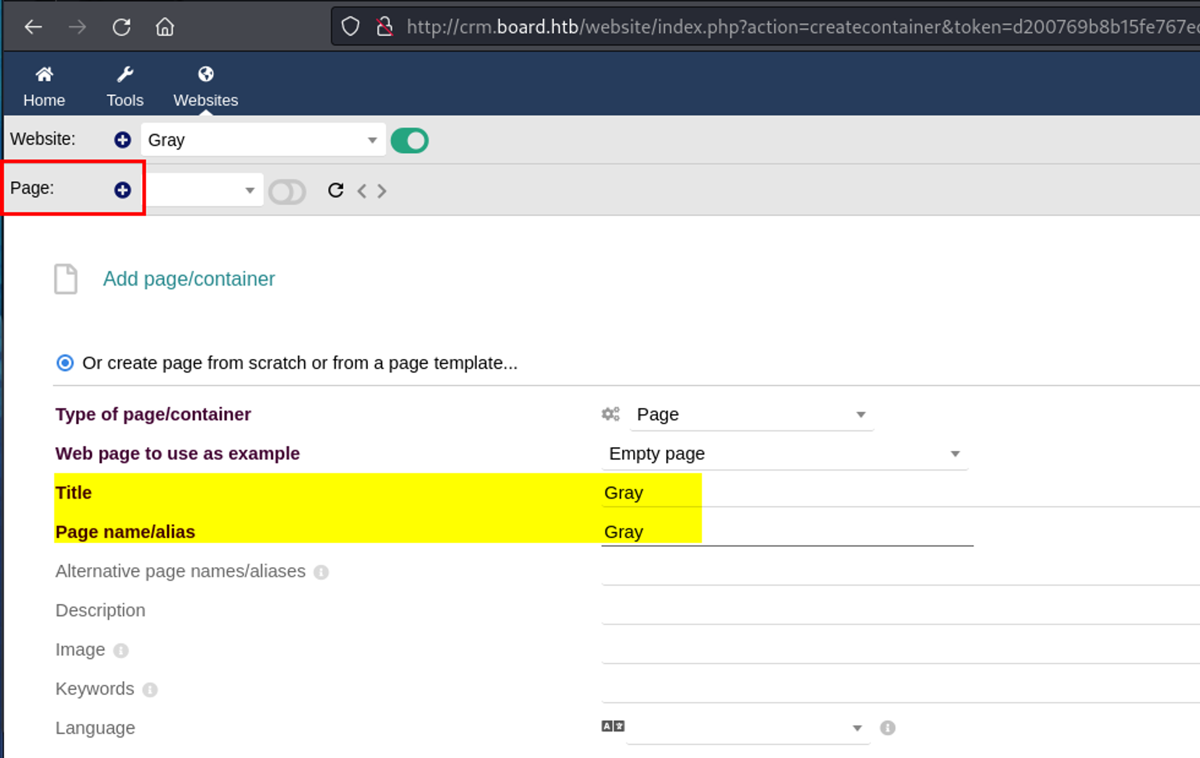The height and width of the screenshot is (758, 1200).
Task: Toggle the page status switch
Action: pos(287,192)
